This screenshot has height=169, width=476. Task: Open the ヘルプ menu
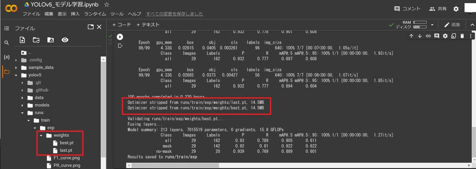point(134,14)
